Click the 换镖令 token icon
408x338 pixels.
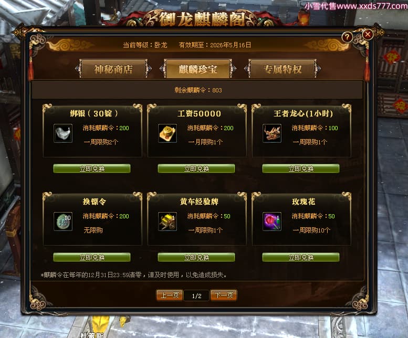click(63, 221)
